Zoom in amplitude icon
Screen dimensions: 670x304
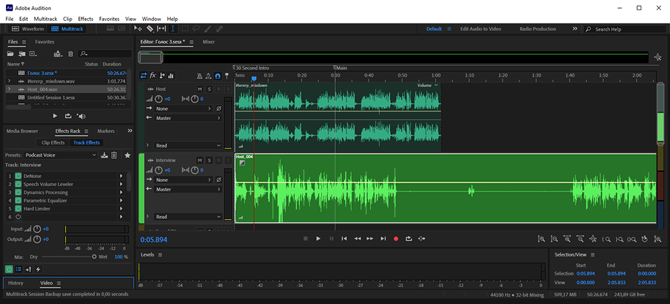click(541, 239)
